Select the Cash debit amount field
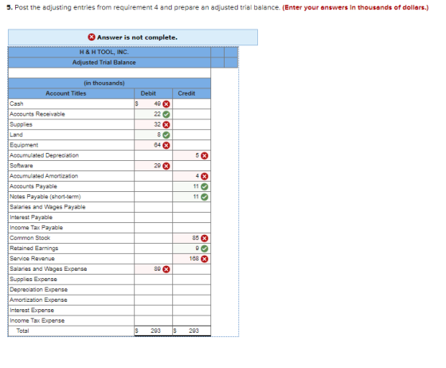The image size is (446, 368). click(x=153, y=104)
